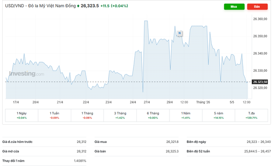
Task: Click the green up-arrow price indicator icon
Action: tap(78, 6)
